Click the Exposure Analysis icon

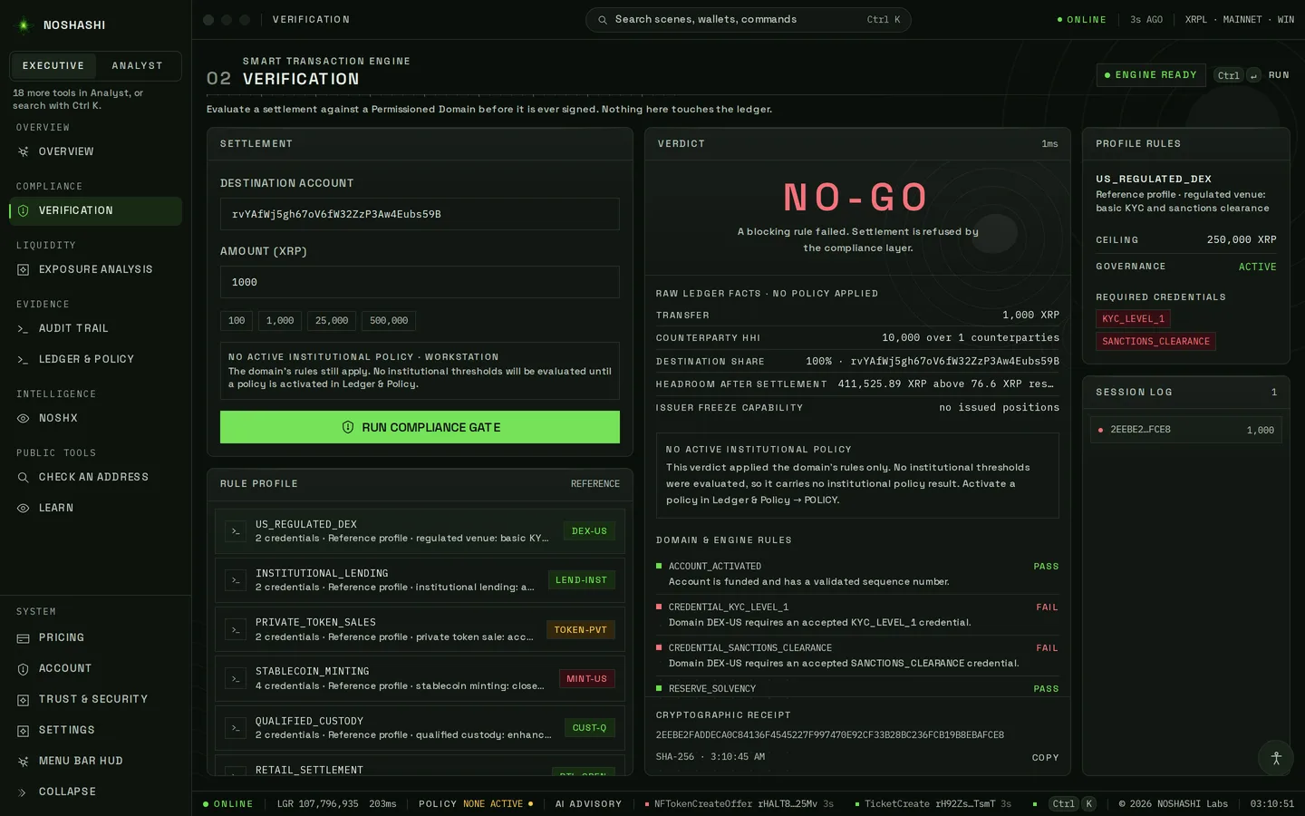coord(24,269)
